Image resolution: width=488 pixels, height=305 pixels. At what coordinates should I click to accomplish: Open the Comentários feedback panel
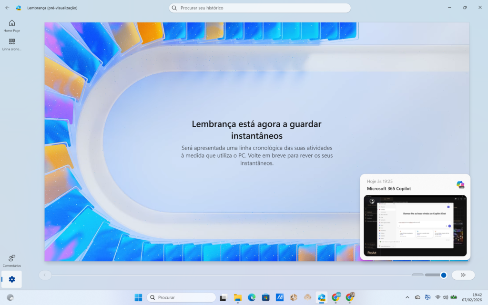(x=11, y=259)
